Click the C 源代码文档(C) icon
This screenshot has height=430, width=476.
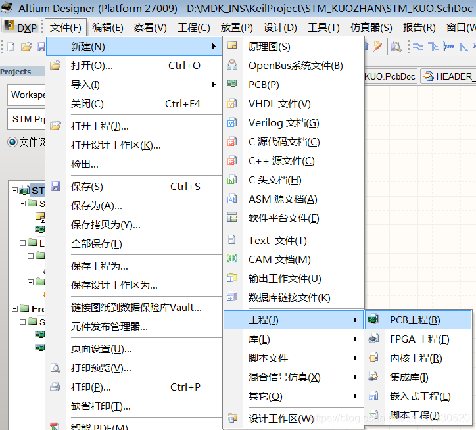[x=232, y=141]
